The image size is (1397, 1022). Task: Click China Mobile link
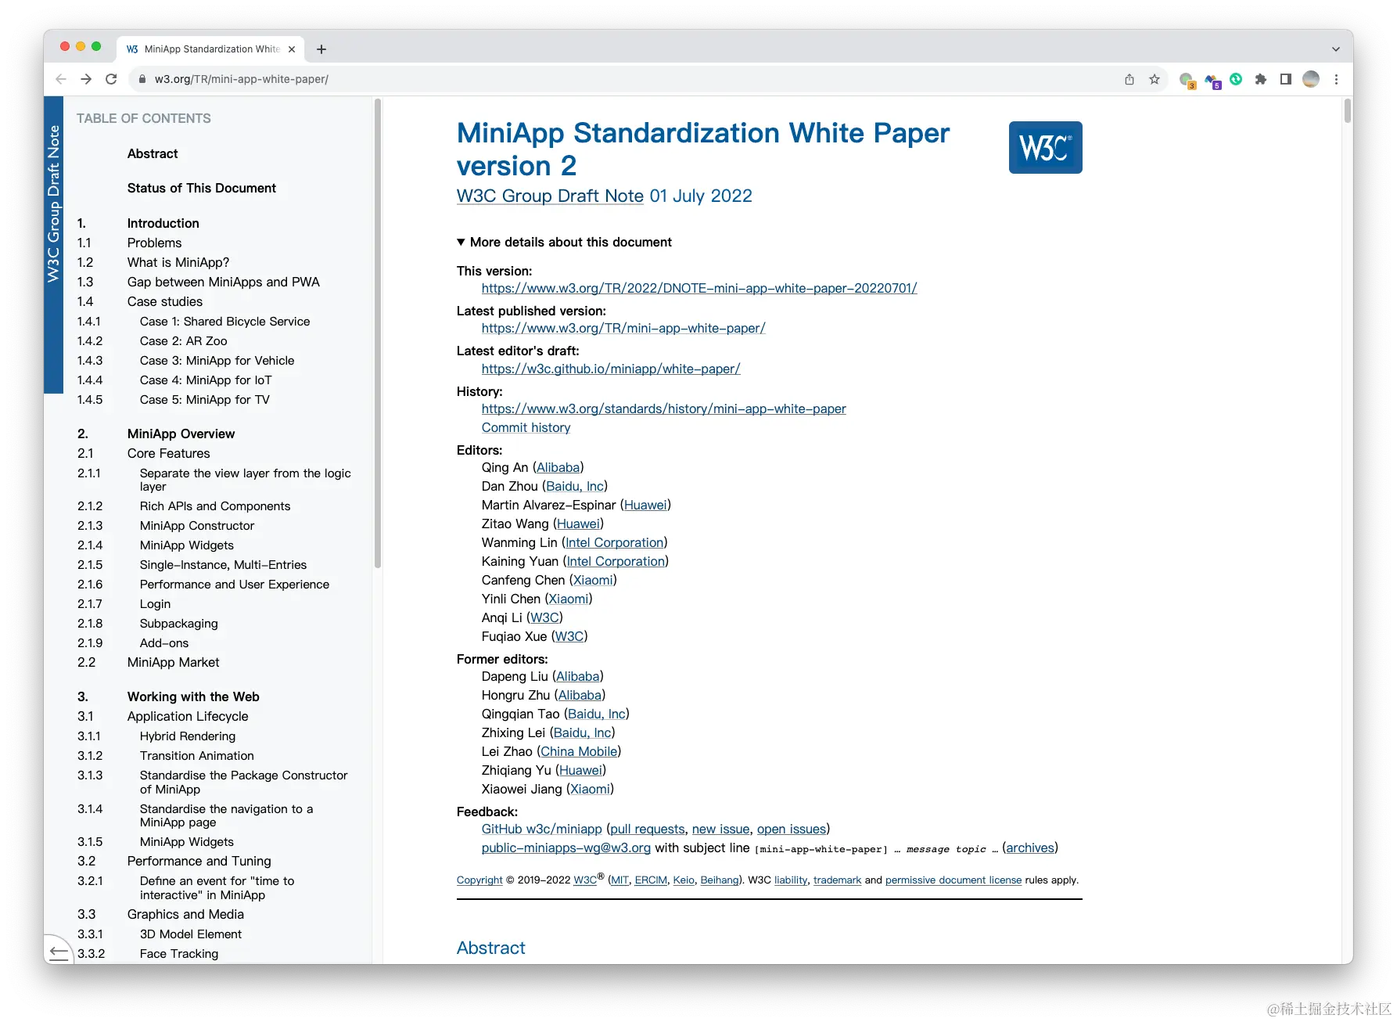(x=579, y=752)
